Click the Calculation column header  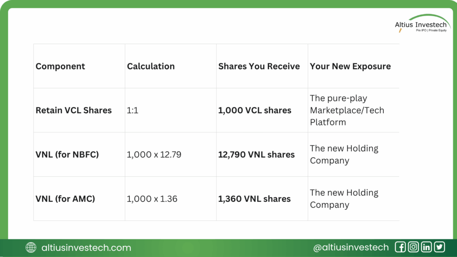[x=151, y=66]
